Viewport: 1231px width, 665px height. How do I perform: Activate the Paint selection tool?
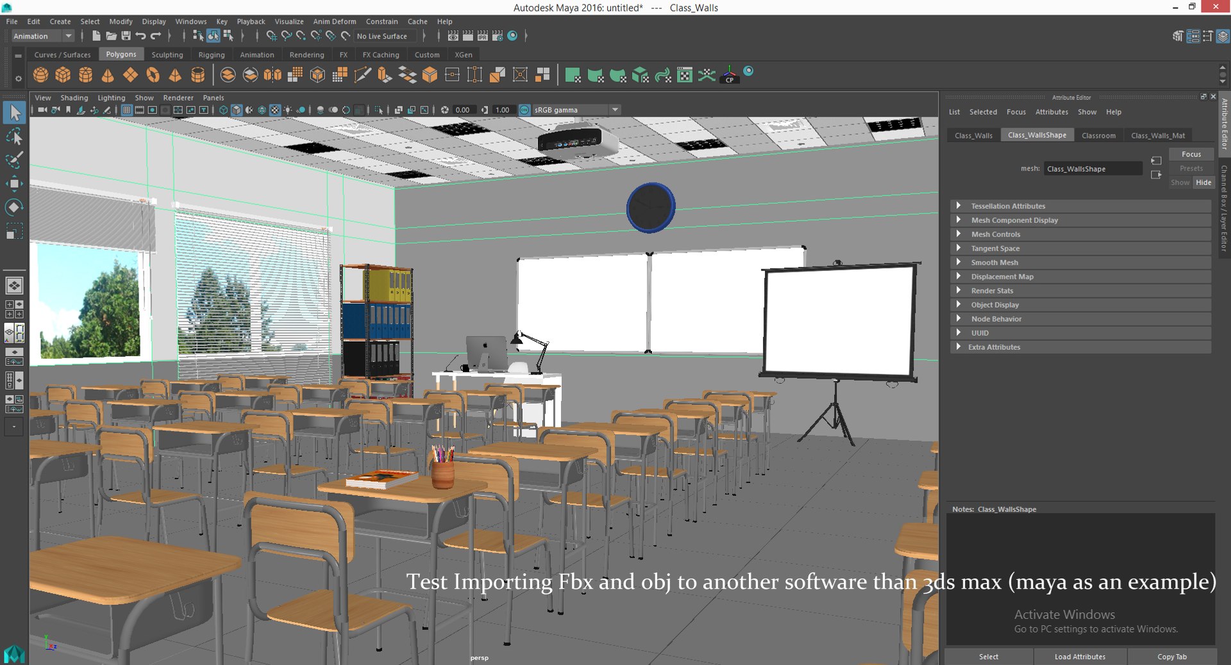coord(14,160)
